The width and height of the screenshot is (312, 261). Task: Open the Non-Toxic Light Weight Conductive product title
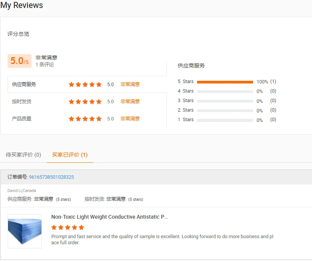tap(110, 217)
